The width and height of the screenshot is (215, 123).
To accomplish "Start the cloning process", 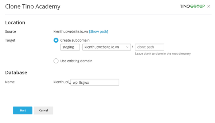I will pyautogui.click(x=23, y=110).
